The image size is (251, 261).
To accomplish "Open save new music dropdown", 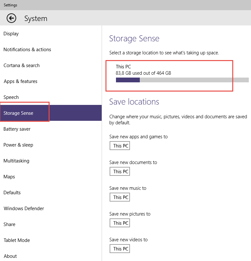I will [x=120, y=197].
